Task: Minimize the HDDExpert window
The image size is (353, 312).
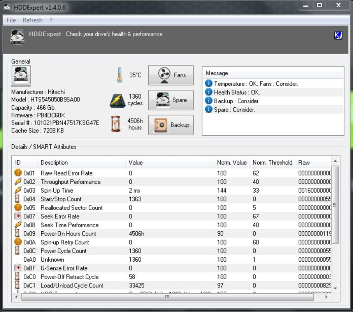Action: click(306, 5)
